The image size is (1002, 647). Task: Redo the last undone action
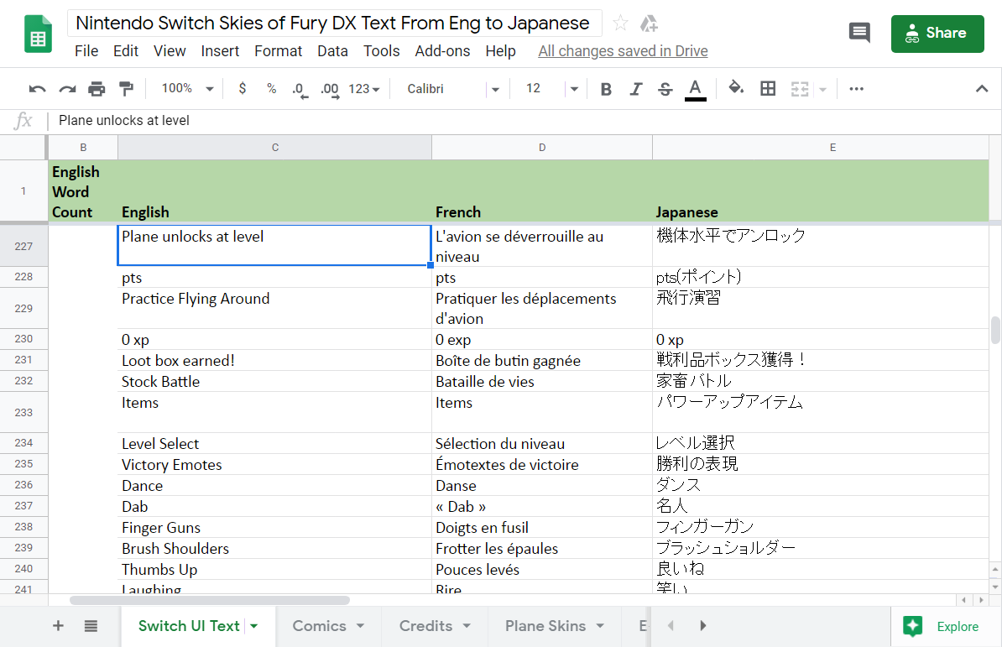point(67,89)
